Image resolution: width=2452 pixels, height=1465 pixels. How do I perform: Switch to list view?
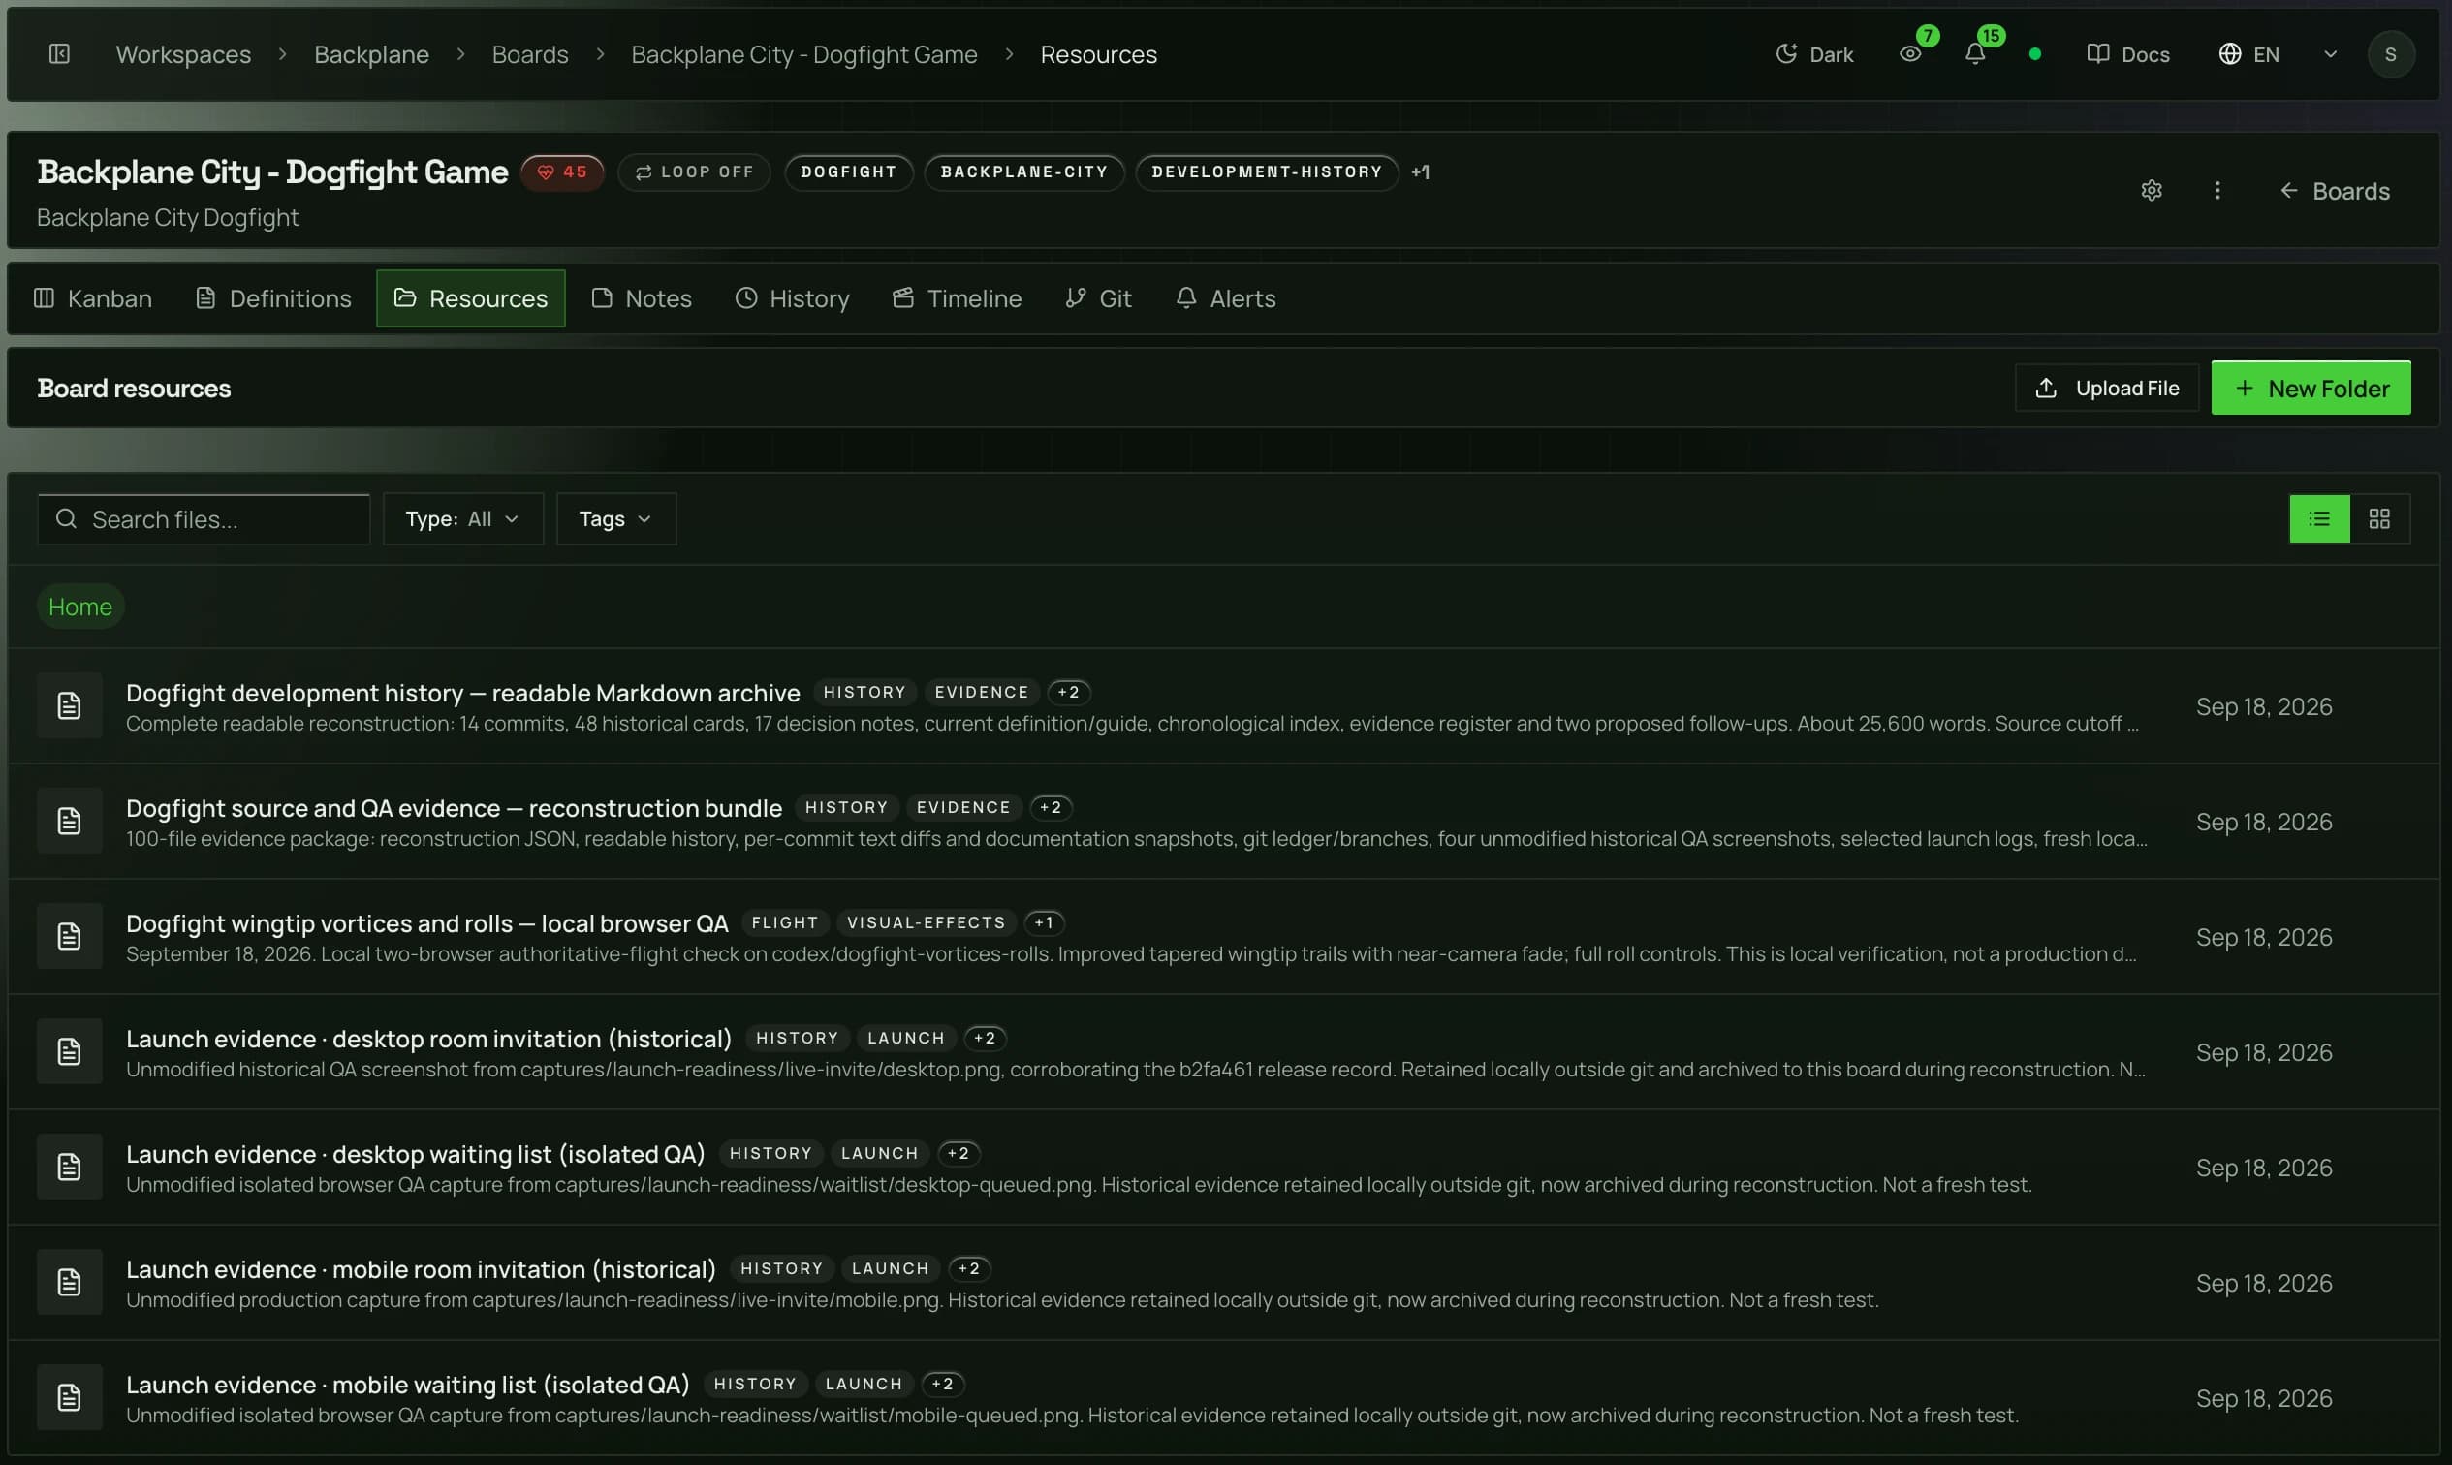(x=2317, y=519)
